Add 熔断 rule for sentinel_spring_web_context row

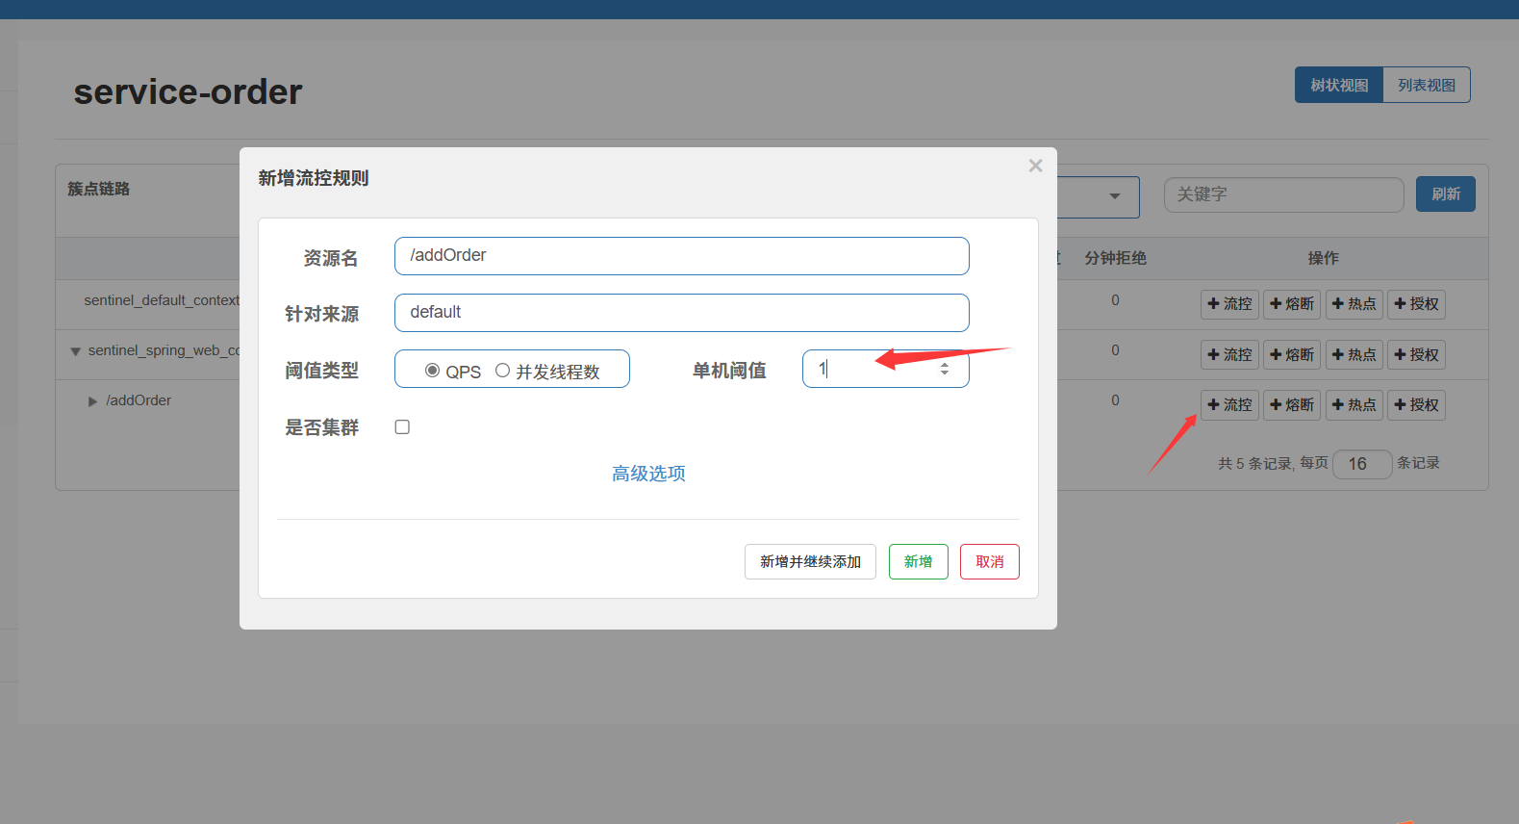point(1291,355)
